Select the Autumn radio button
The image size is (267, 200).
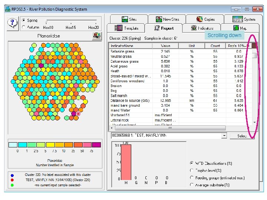pos(24,27)
